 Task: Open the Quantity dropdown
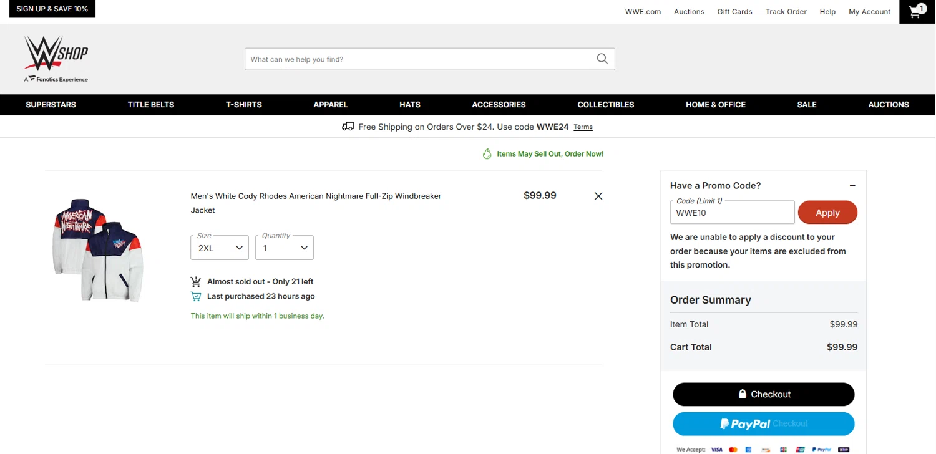click(285, 248)
